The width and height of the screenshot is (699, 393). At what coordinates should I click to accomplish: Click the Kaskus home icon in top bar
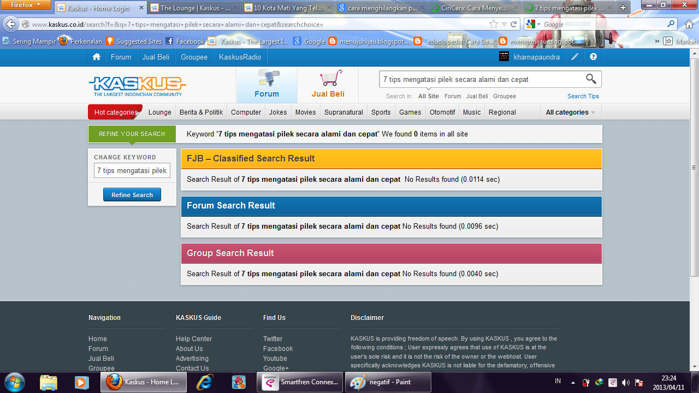97,57
